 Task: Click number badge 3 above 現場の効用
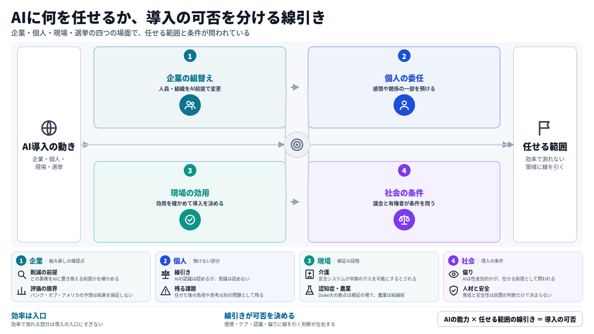click(x=190, y=171)
